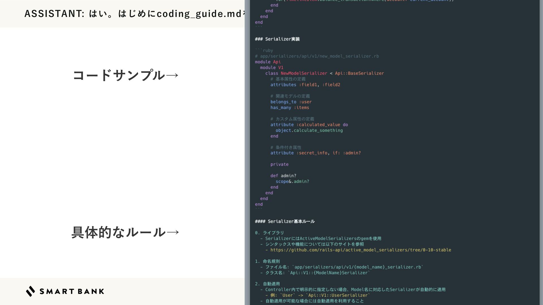Image resolution: width=543 pixels, height=305 pixels.
Task: Click the 'private' keyword line
Action: (x=279, y=164)
